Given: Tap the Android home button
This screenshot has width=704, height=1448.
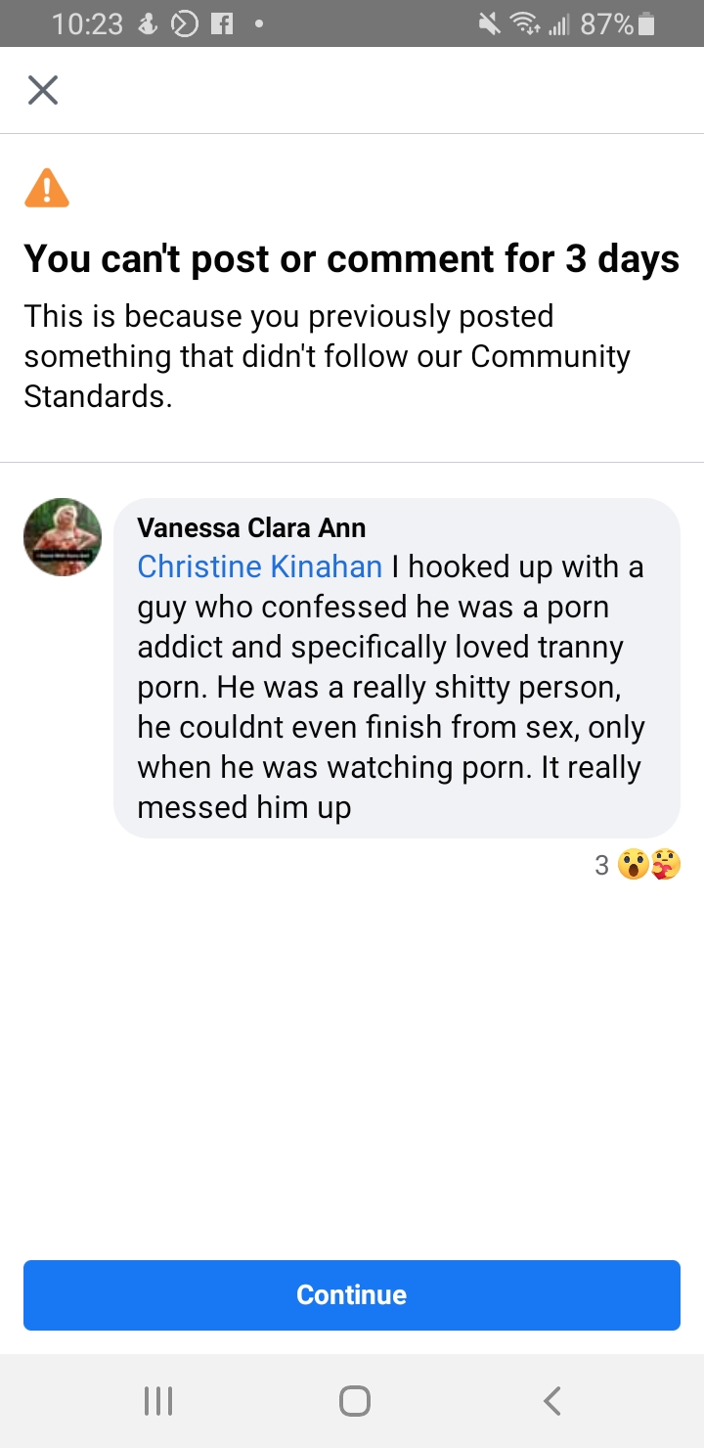Looking at the screenshot, I should click(354, 1401).
